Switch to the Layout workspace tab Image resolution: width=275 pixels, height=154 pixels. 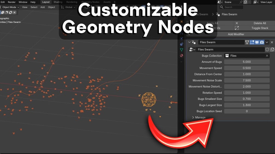coord(46,2)
